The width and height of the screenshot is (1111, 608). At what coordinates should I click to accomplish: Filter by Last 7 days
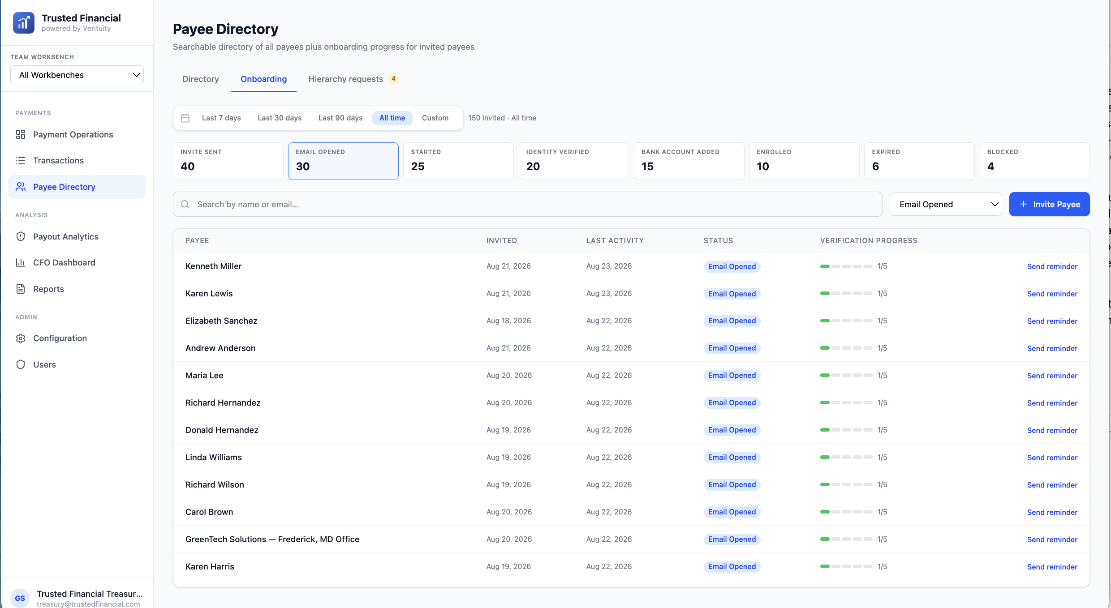coord(221,118)
